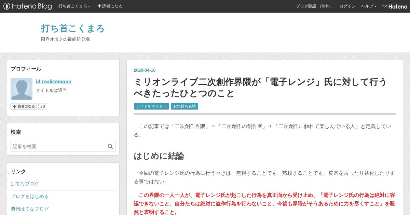Open 週刊はてなブログ link
This screenshot has width=410, height=215.
(30, 209)
